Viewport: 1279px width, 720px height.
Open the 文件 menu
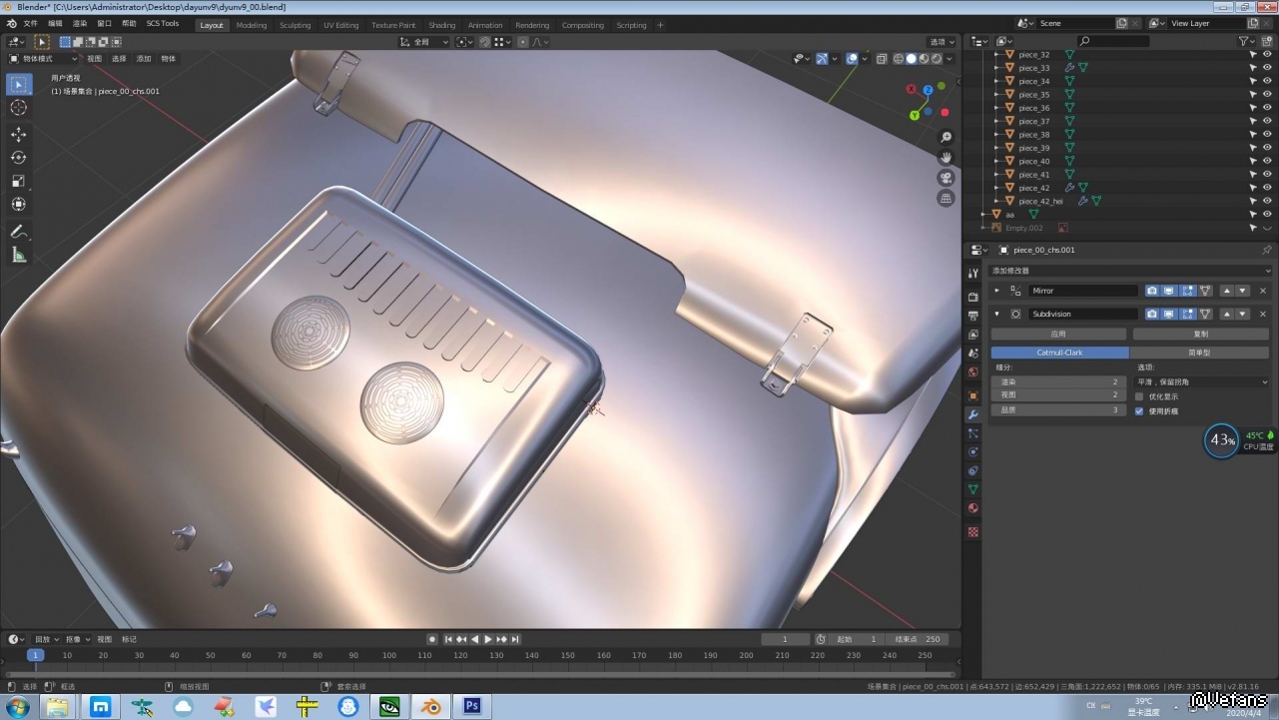point(30,23)
